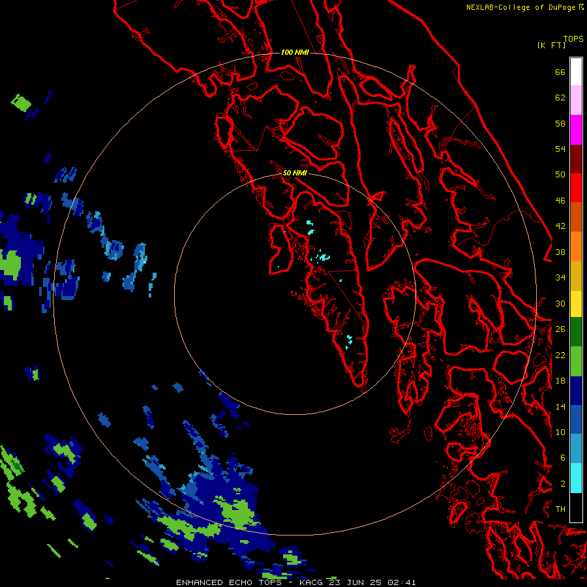
Task: Click the yellow 30 kft legend swatch
Action: [576, 304]
